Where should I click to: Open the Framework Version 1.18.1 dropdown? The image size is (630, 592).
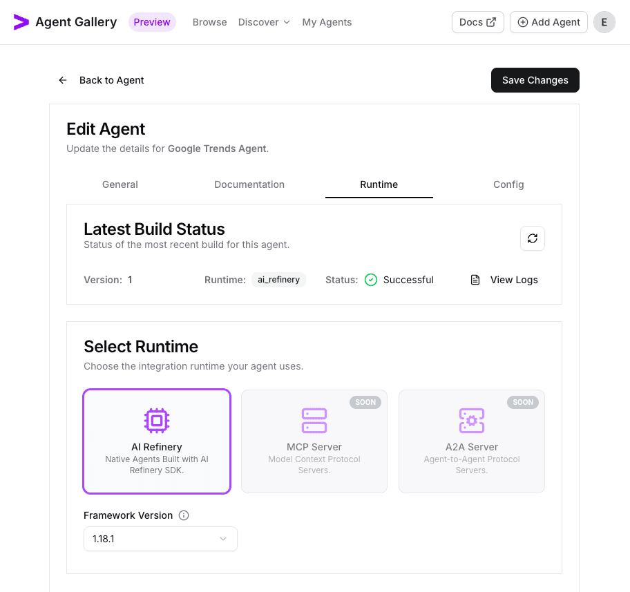[160, 539]
